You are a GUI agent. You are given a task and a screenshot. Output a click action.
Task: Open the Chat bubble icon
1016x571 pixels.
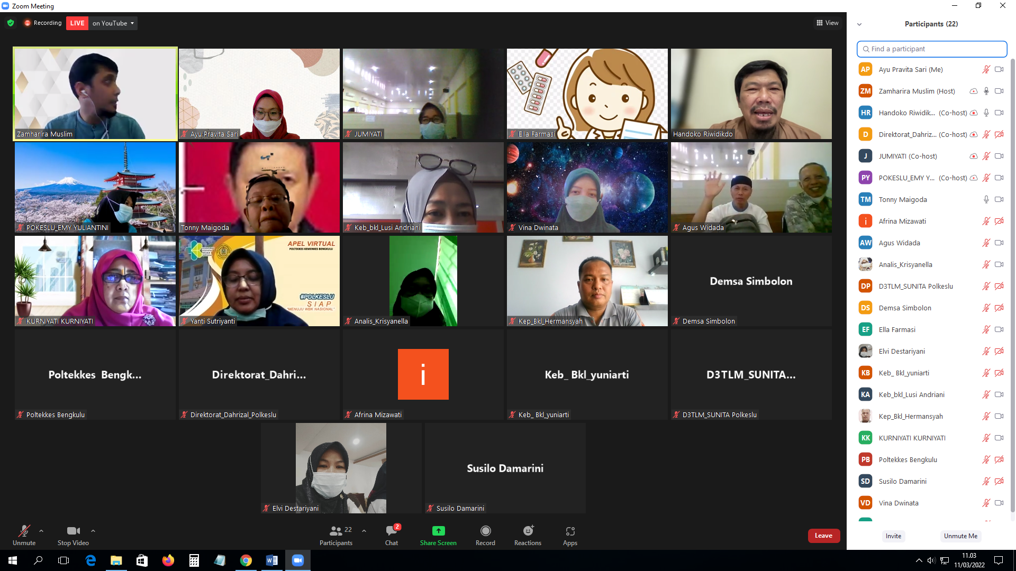pos(392,530)
